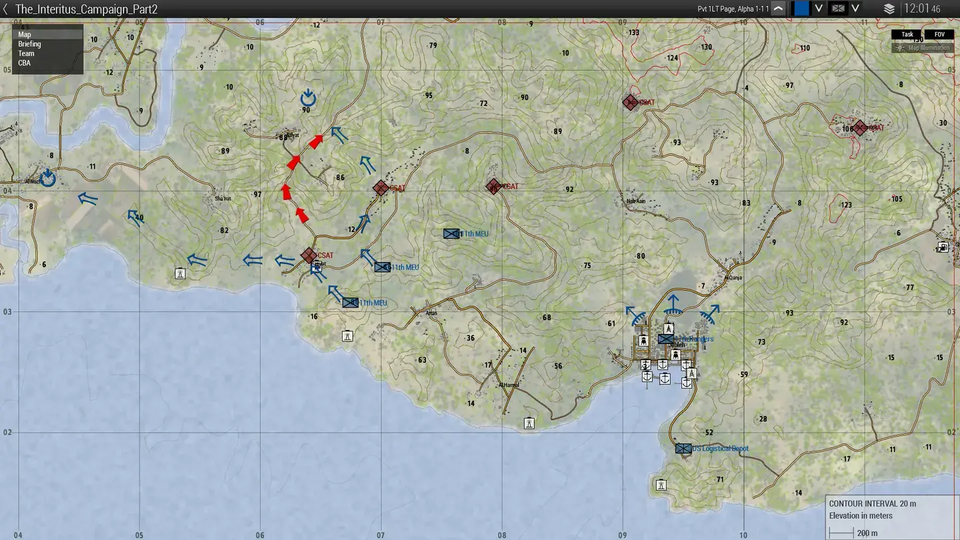
Task: Open the marker style dropdown
Action: 855,8
